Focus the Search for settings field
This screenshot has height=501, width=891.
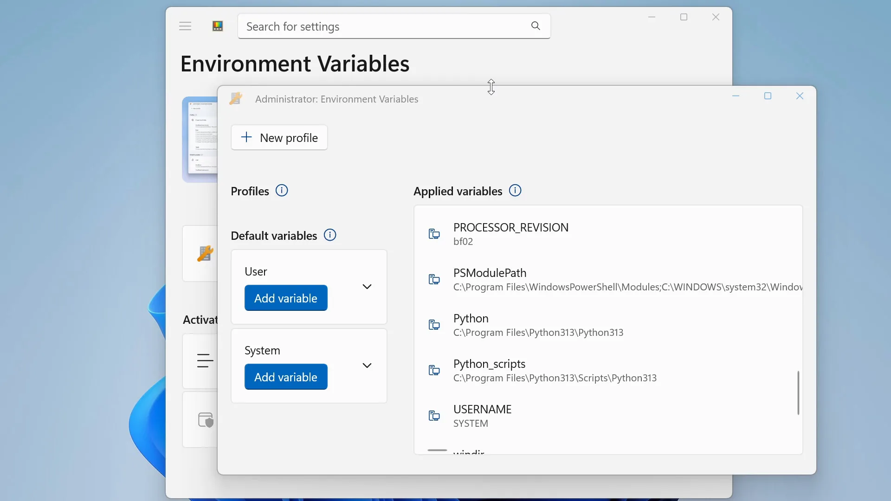(x=394, y=26)
